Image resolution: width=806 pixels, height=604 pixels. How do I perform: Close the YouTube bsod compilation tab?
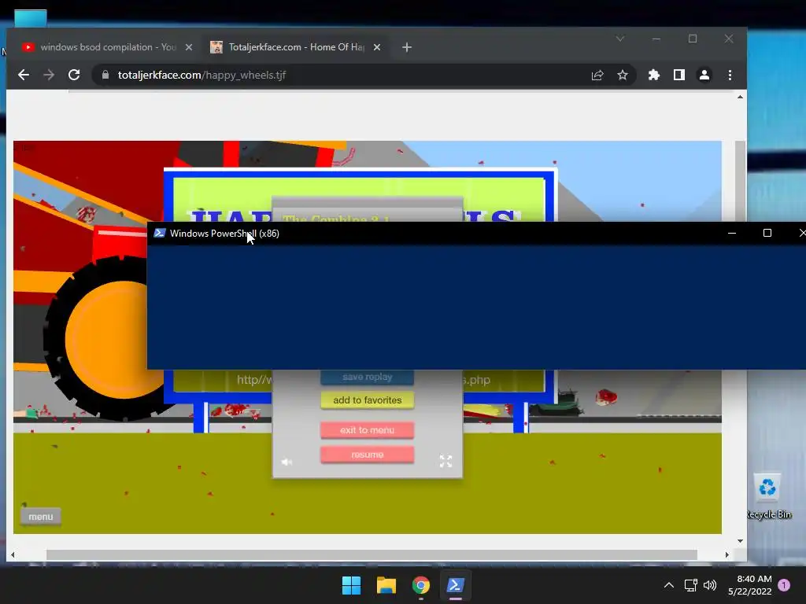pyautogui.click(x=189, y=47)
